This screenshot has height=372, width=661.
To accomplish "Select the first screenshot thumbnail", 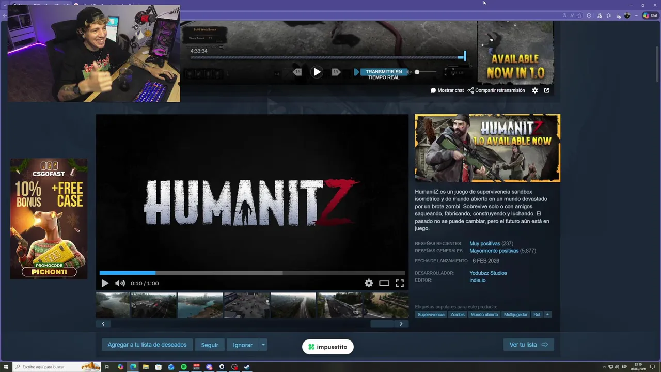I will [x=113, y=305].
